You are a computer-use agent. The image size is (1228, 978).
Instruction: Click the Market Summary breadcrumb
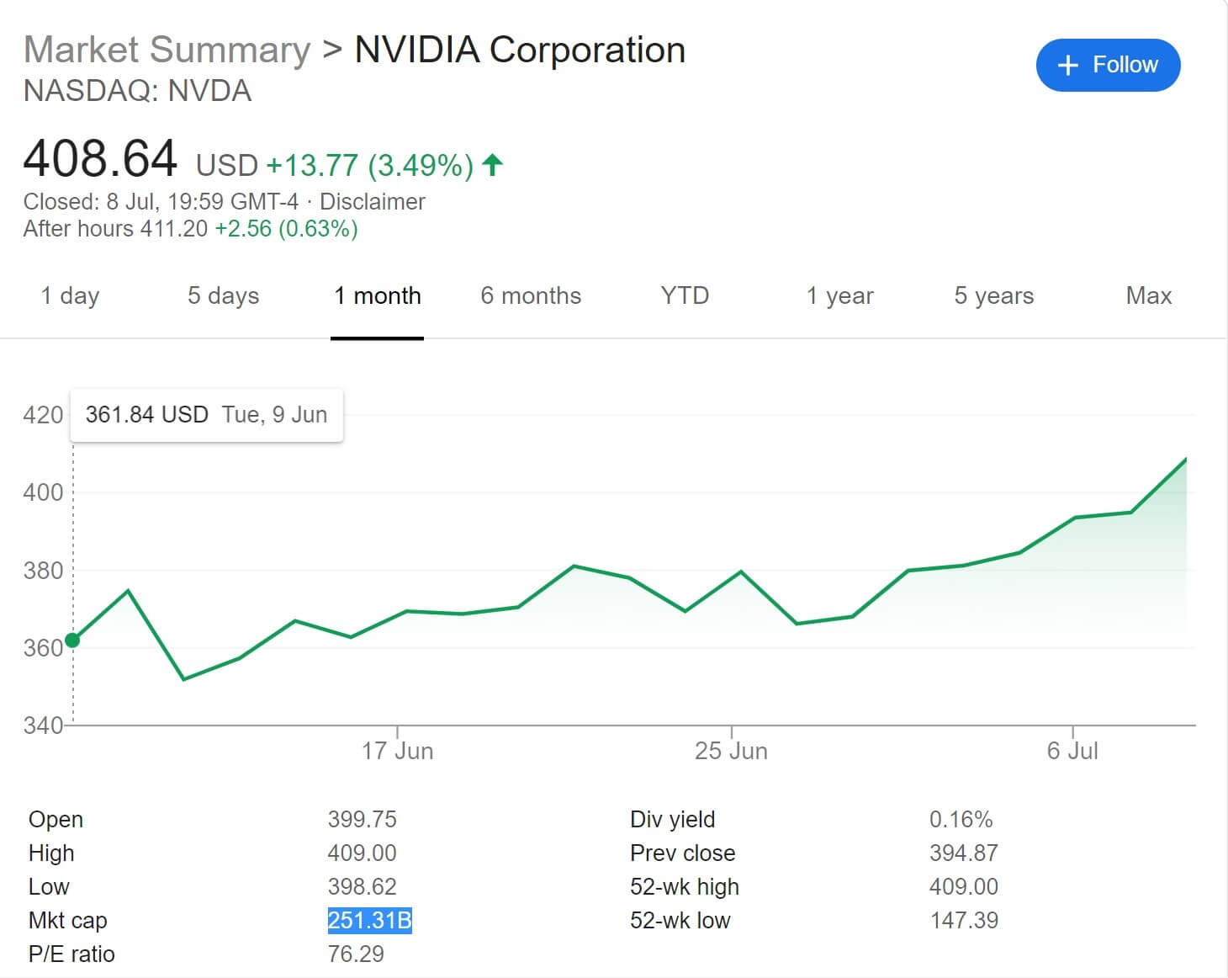(167, 50)
